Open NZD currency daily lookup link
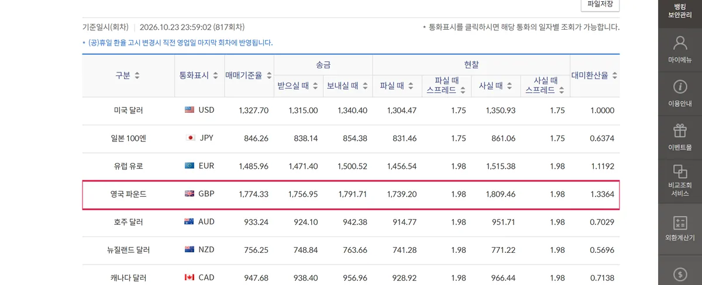The image size is (702, 285). pos(207,249)
